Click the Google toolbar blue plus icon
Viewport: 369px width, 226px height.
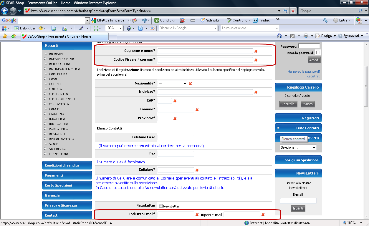click(145, 20)
